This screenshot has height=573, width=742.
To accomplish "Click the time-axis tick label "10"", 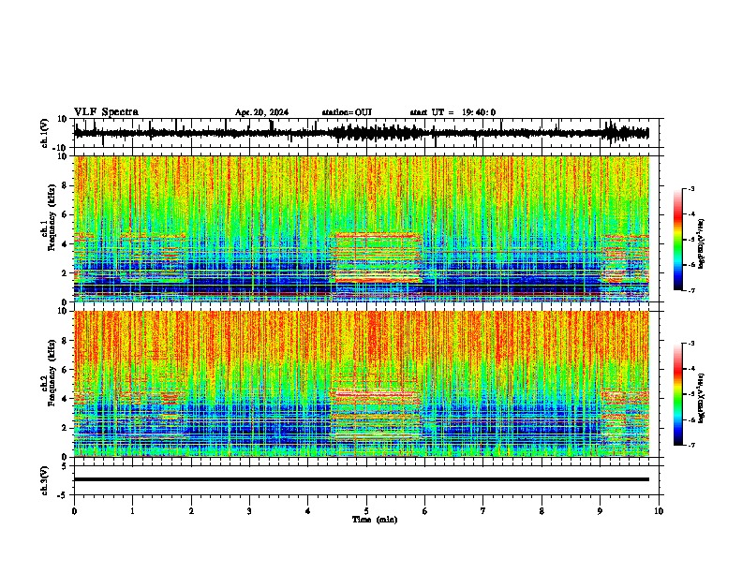I will click(x=659, y=511).
